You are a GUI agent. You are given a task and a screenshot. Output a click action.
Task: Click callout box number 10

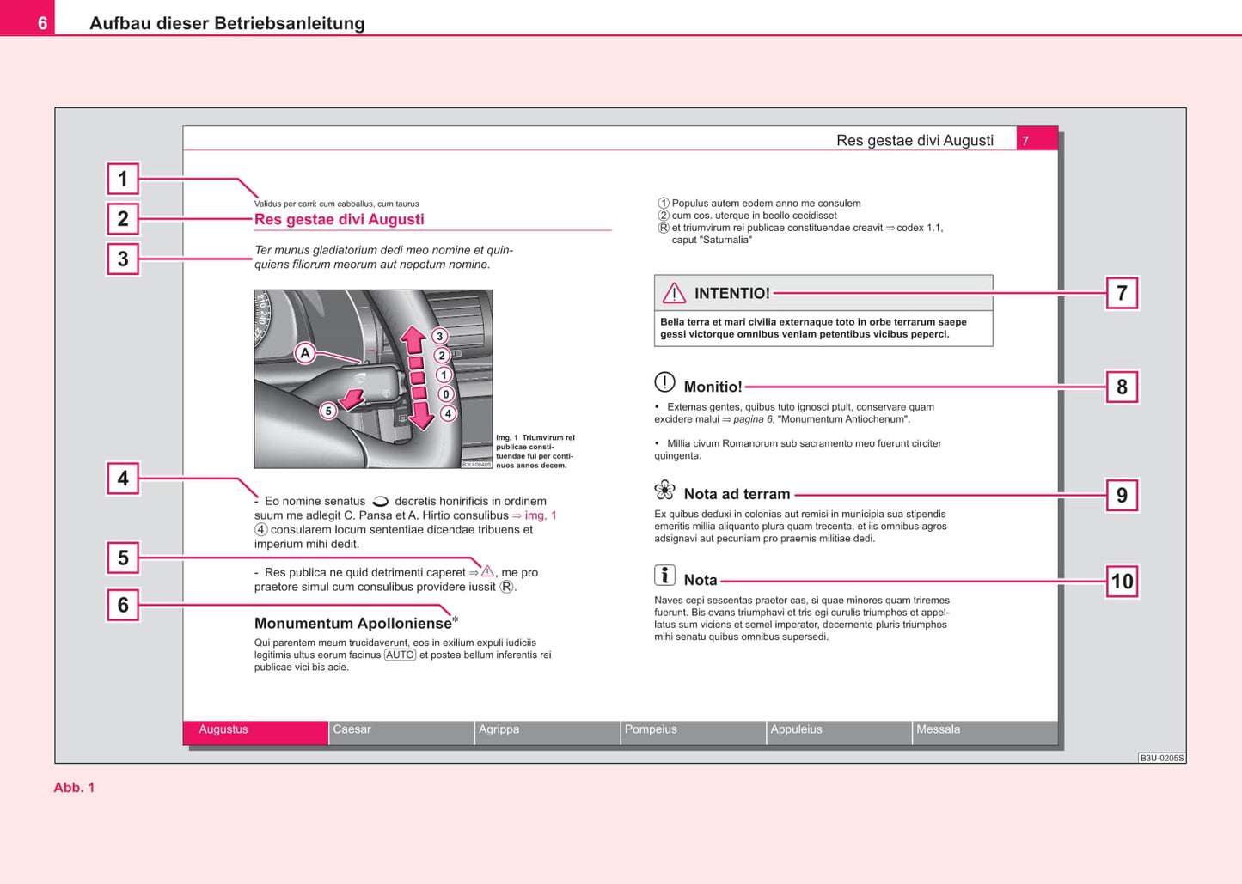coord(1123,580)
